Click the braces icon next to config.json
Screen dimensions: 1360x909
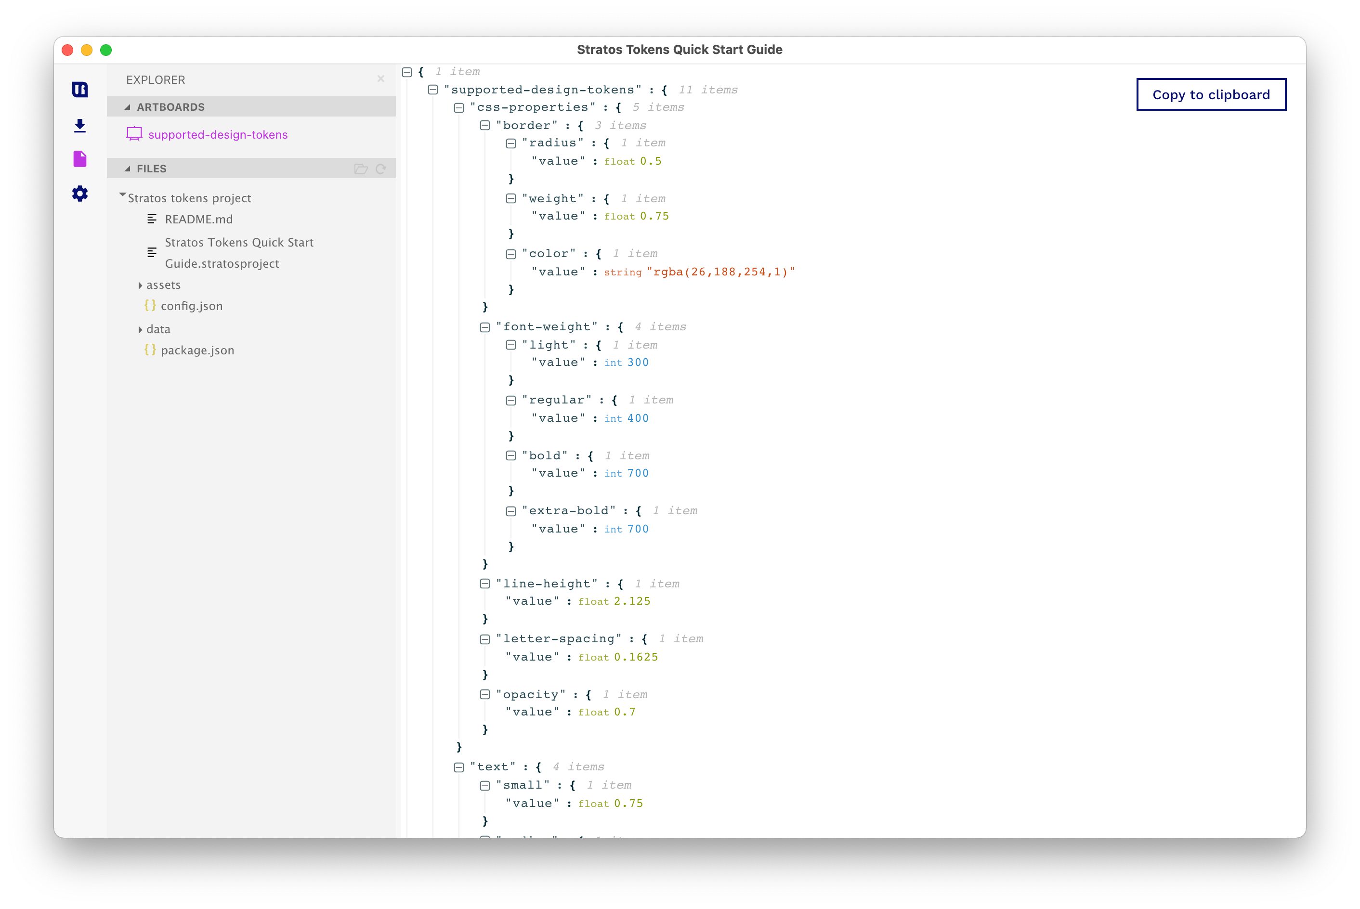click(150, 306)
